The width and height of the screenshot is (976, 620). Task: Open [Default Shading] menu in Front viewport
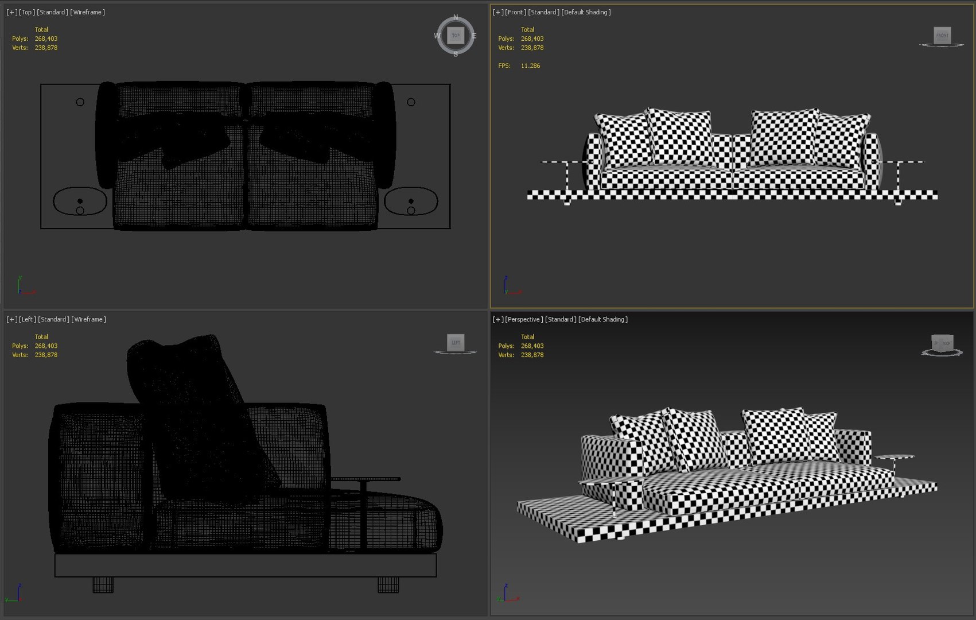click(x=586, y=12)
